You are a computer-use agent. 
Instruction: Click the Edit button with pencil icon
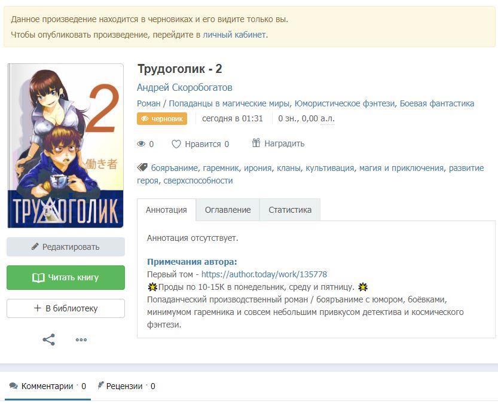pyautogui.click(x=66, y=247)
